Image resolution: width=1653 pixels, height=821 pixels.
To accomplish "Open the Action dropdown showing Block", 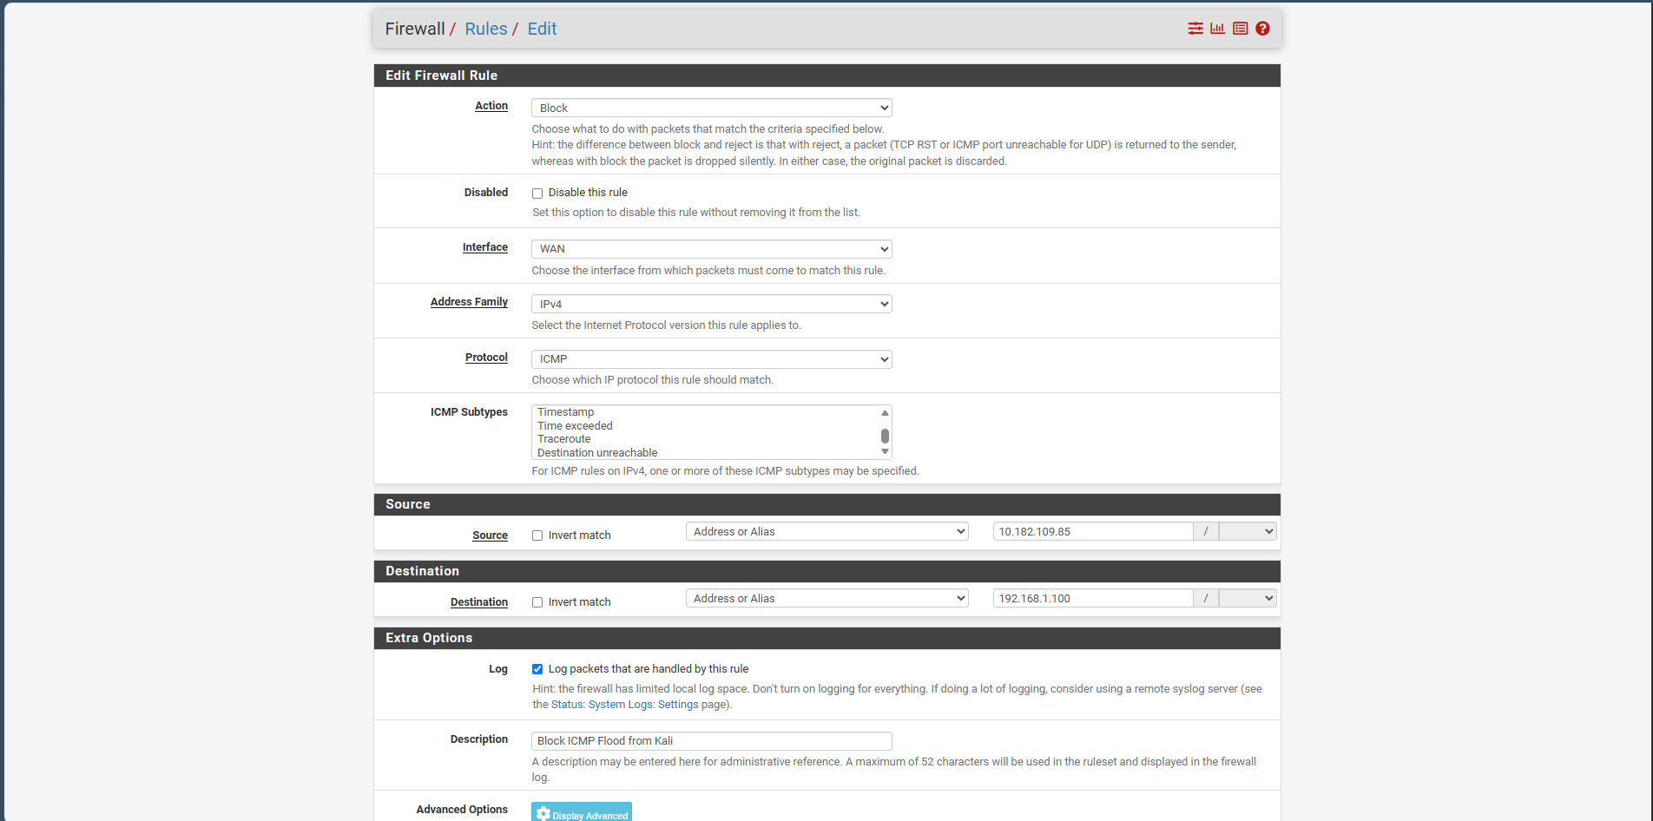I will 712,108.
